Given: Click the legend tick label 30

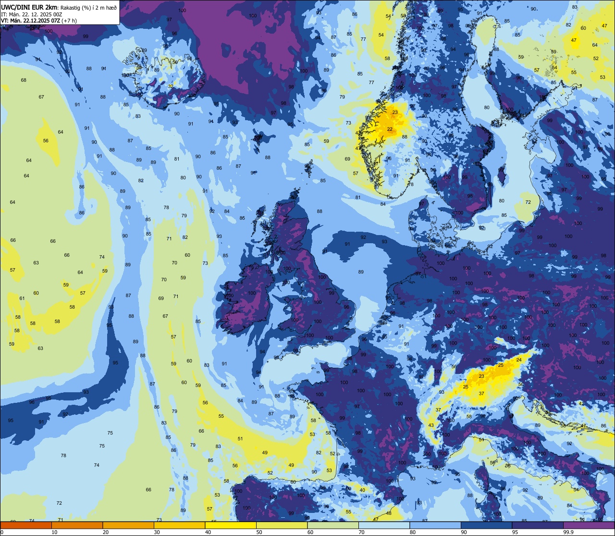Looking at the screenshot, I should click(x=157, y=532).
